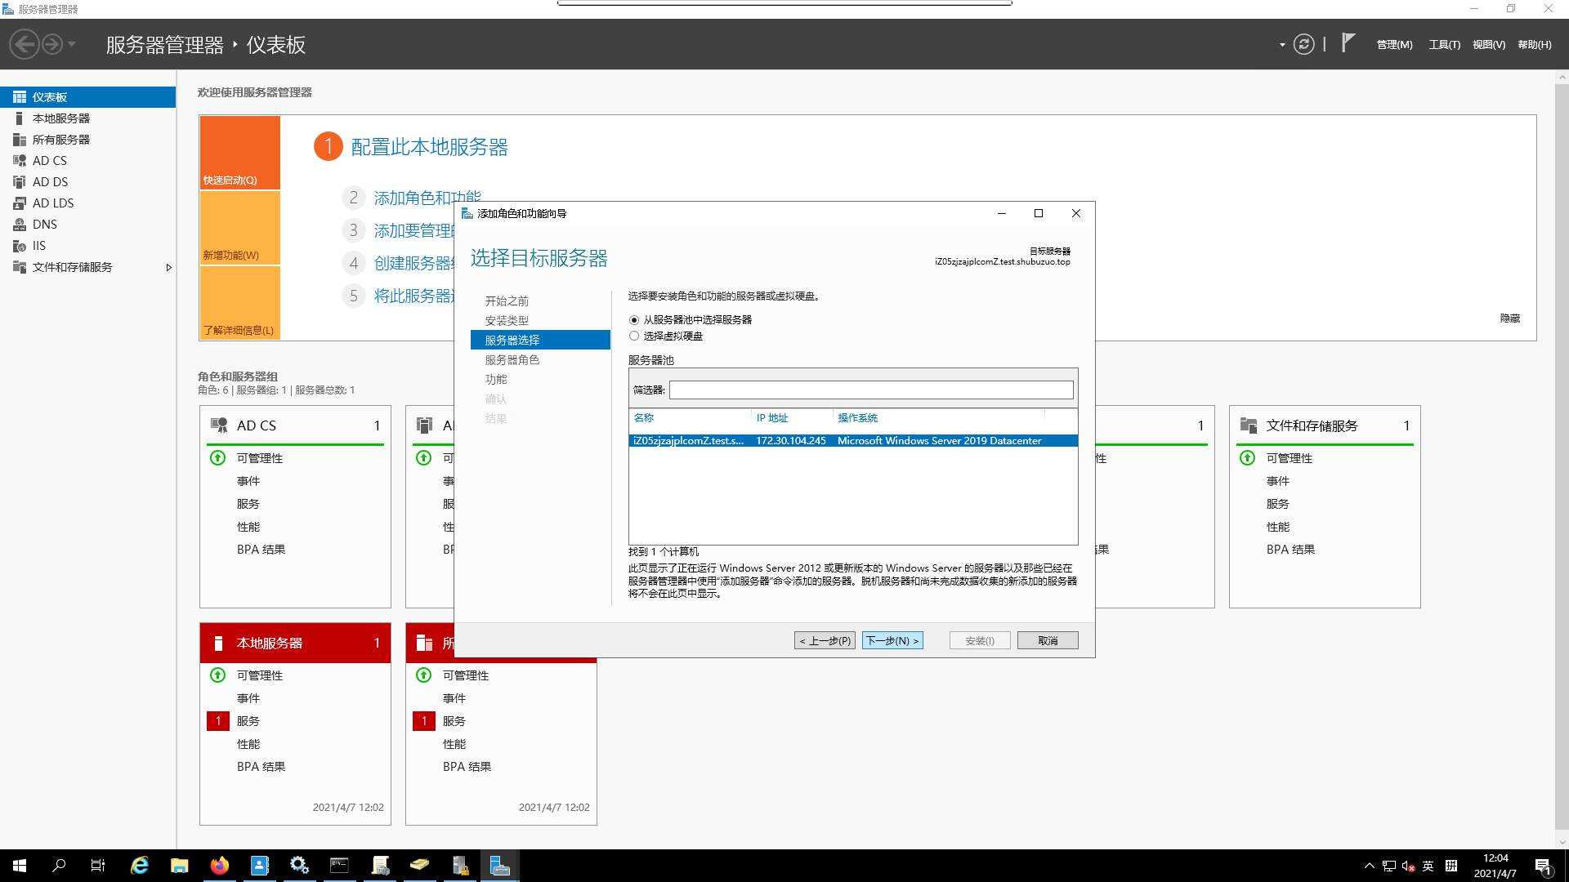Click the 下一步(N) button

(x=892, y=641)
